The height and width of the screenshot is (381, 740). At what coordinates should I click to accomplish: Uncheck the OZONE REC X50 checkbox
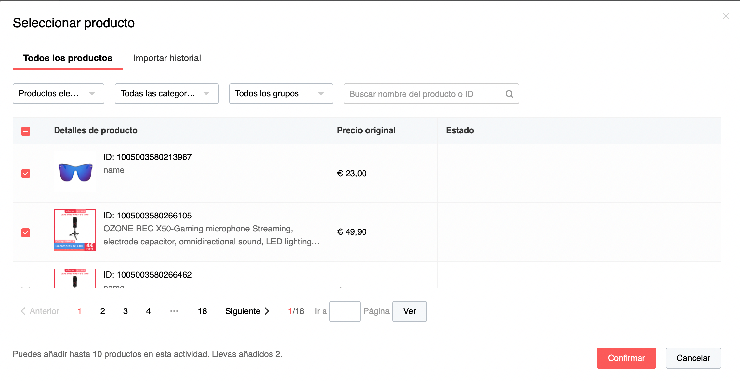coord(26,233)
